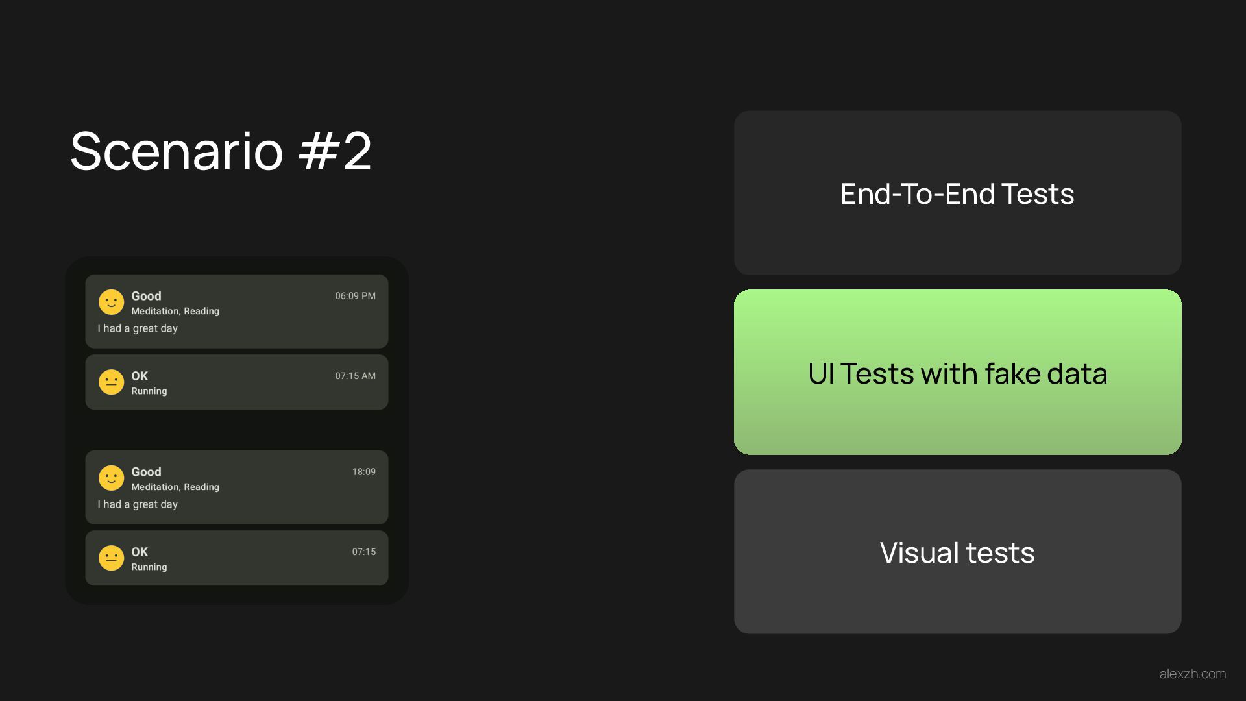1246x701 pixels.
Task: Select the green UI Tests with fake data card
Action: 957,373
